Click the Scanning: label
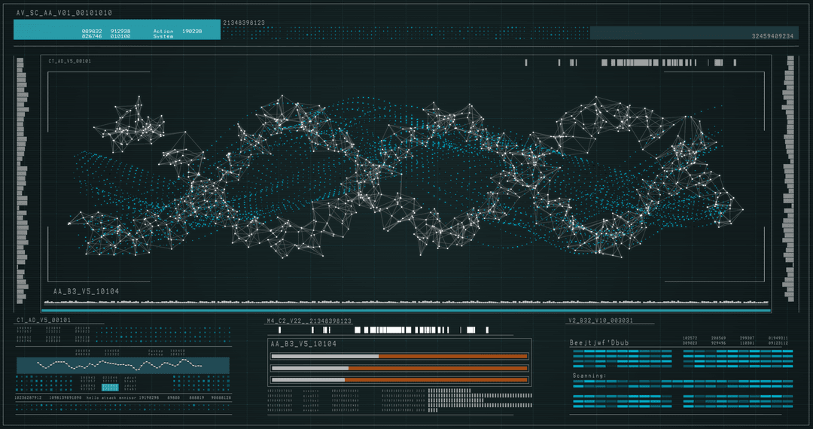Screen dimensions: 813x429 click(x=589, y=376)
